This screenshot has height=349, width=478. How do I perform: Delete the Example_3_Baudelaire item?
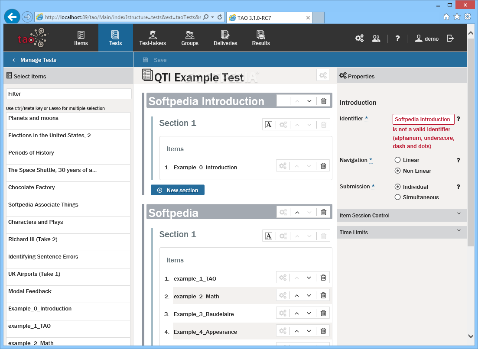pos(323,313)
